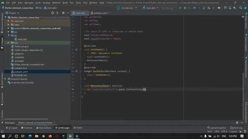The height and width of the screenshot is (139, 248).
Task: Hide the Project panel with the minus icon
Action: click(x=68, y=13)
